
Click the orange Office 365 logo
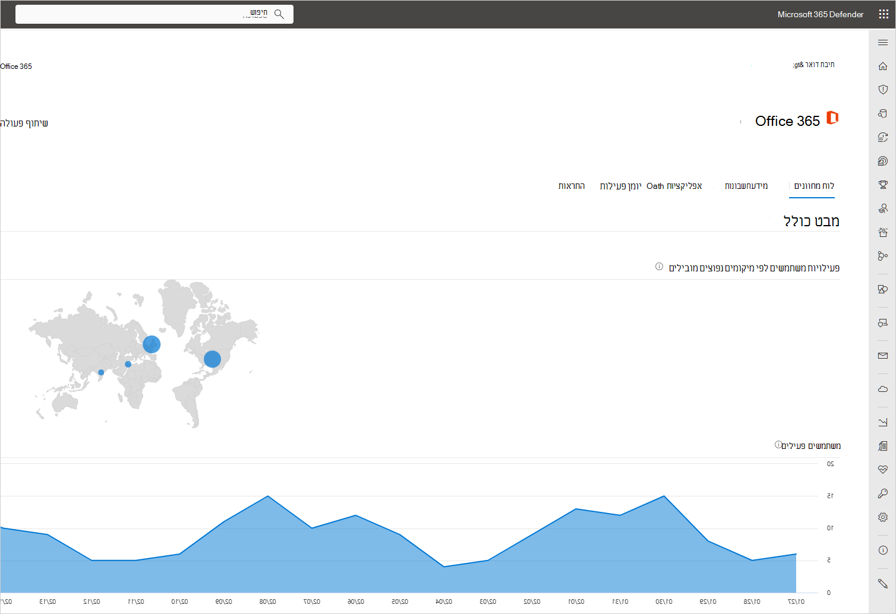pyautogui.click(x=832, y=118)
